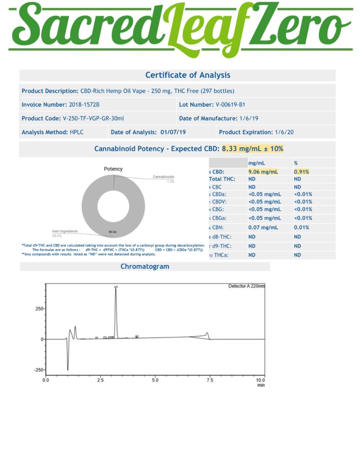Click the Cannabinoids 1.0% chart label
The image size is (362, 469).
pyautogui.click(x=163, y=179)
